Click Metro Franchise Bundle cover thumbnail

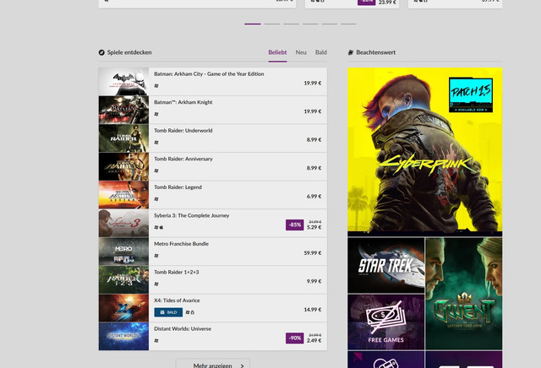(123, 252)
